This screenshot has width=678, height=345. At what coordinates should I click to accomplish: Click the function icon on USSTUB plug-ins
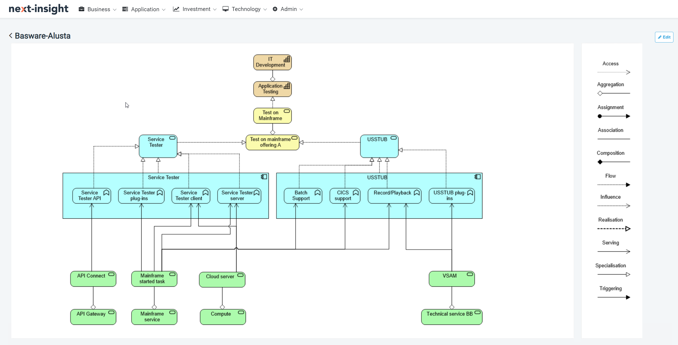tap(470, 193)
